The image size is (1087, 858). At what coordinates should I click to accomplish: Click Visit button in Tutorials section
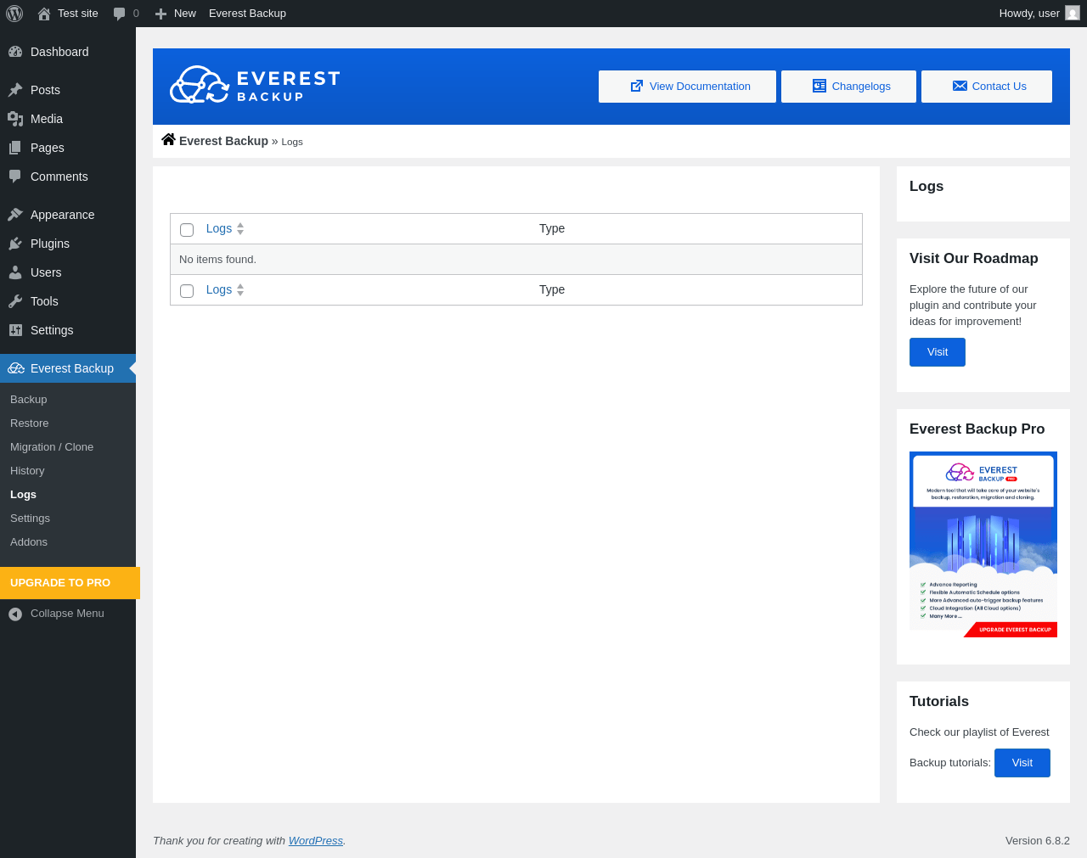(x=1022, y=763)
